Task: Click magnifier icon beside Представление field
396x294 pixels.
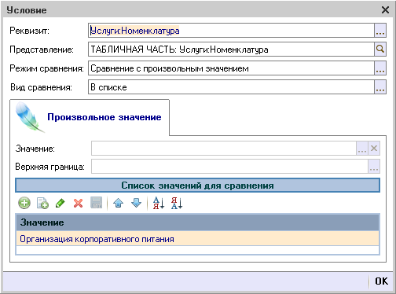Action: coord(380,50)
